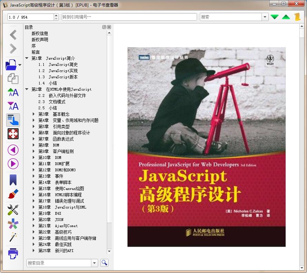Open 第24章 最佳实践
This screenshot has width=307, height=273.
click(x=55, y=244)
